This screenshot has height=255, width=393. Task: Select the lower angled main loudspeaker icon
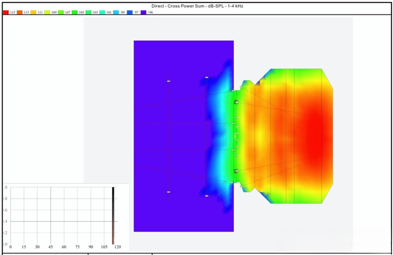236,170
